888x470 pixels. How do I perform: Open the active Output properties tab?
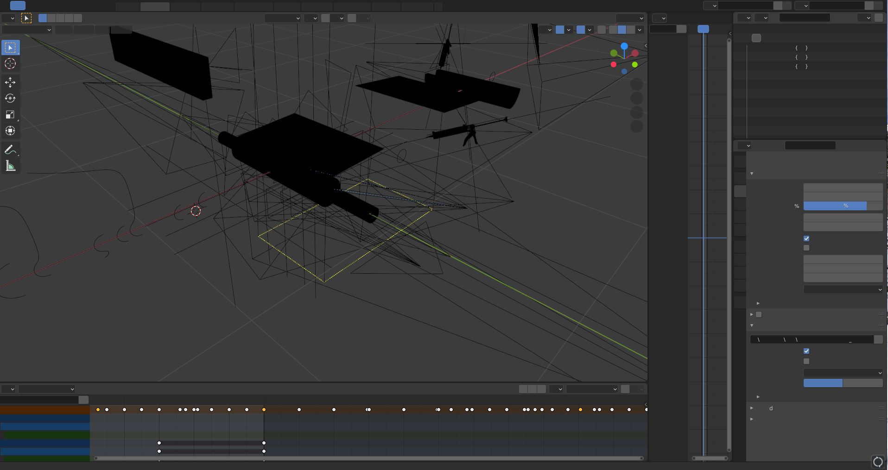(x=740, y=191)
